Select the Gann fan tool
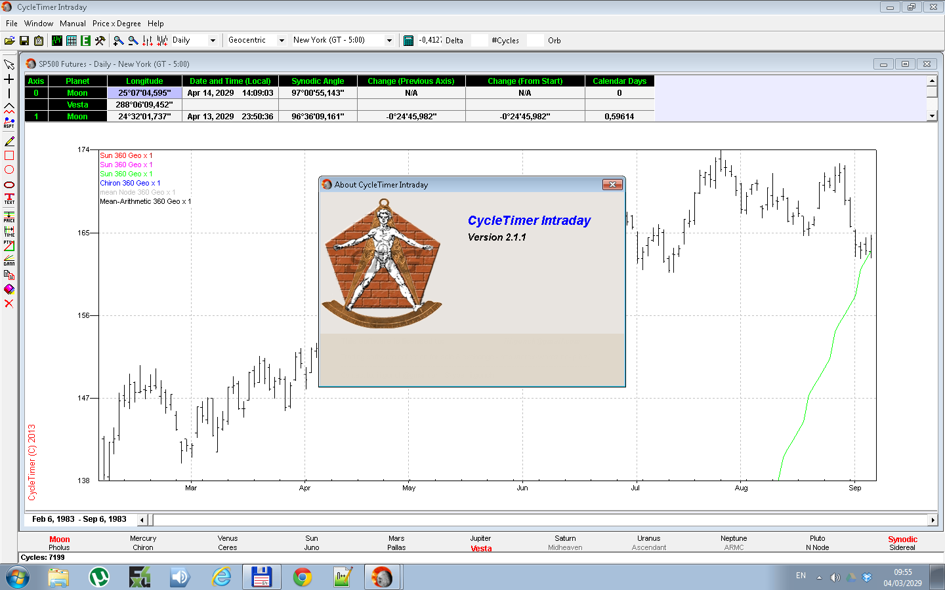Screen dimensions: 945x590 (x=9, y=260)
